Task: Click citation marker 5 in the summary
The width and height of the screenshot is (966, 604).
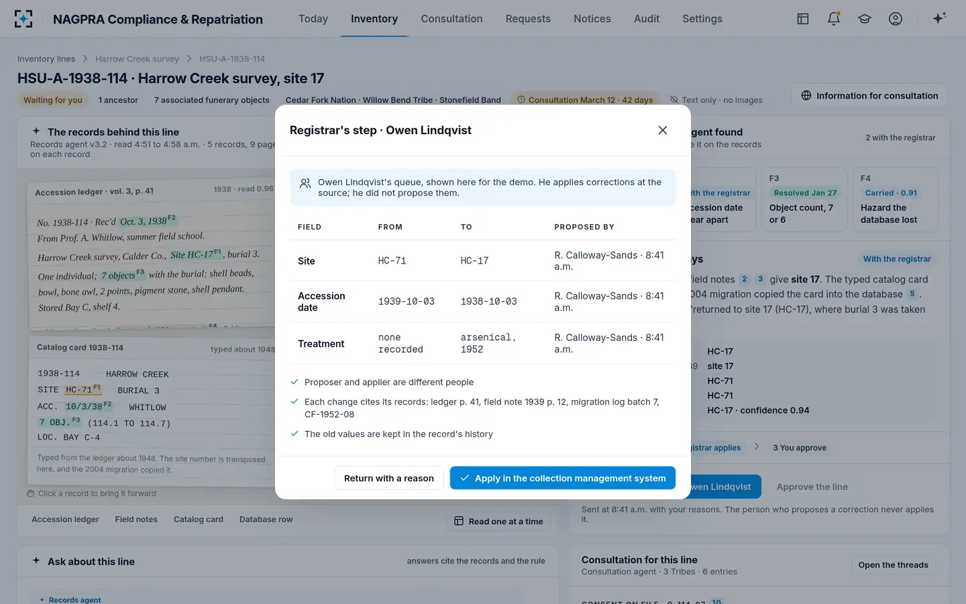Action: (x=912, y=294)
